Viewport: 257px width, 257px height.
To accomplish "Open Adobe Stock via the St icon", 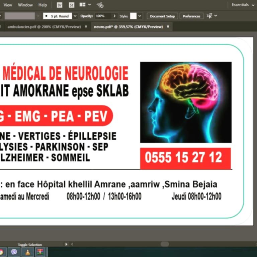I will (x=71, y=5).
